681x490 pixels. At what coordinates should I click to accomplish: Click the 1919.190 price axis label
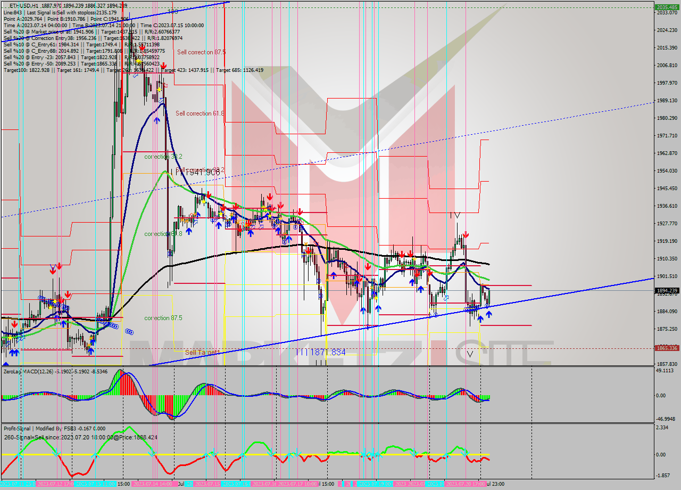667,241
